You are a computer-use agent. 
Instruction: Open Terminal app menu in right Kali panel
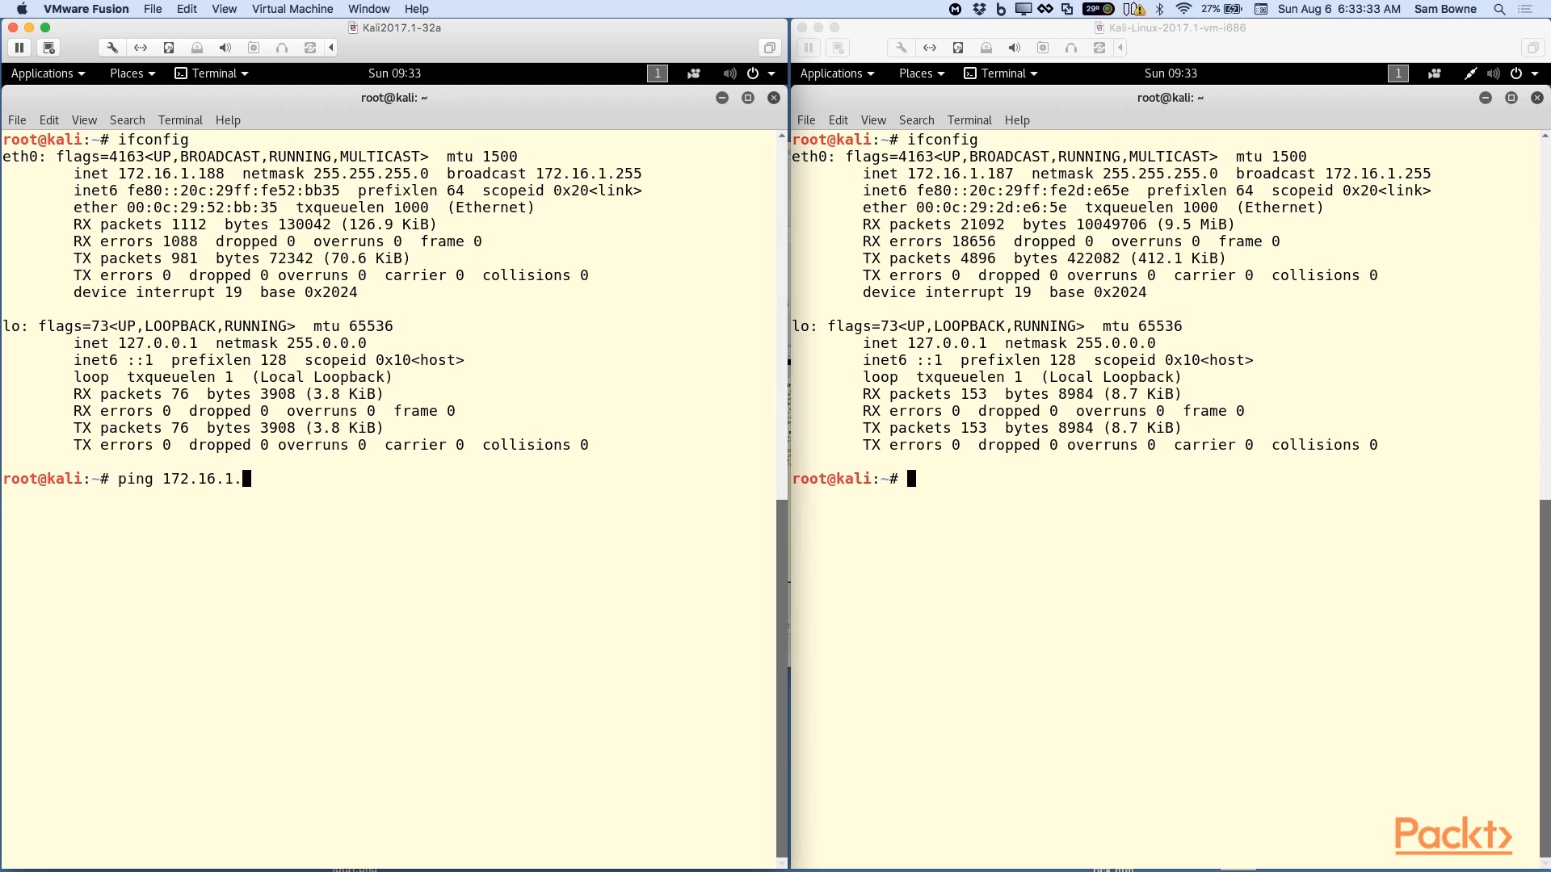point(1001,73)
